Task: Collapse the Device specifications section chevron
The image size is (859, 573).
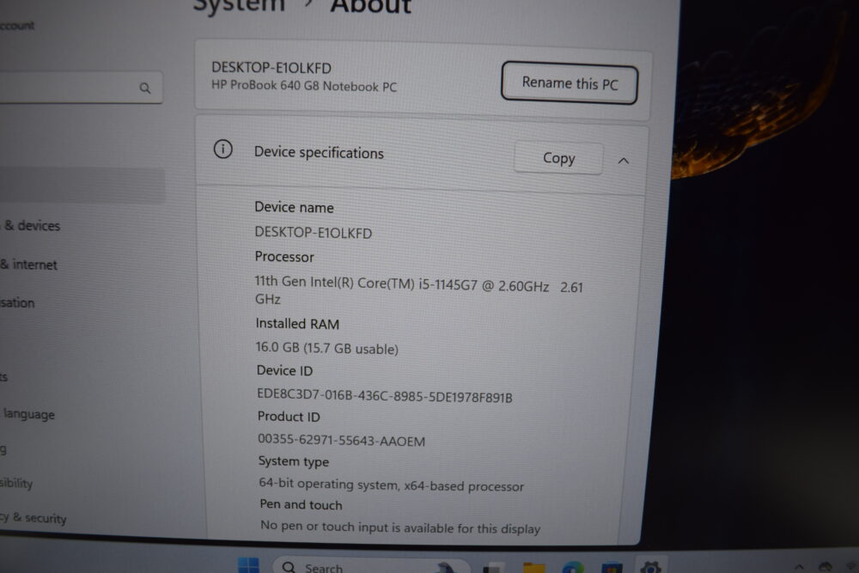Action: pyautogui.click(x=624, y=161)
